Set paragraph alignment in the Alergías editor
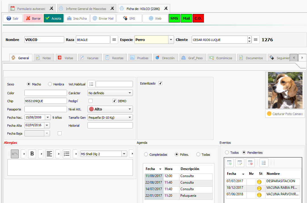The height and width of the screenshot is (203, 307). pos(49,154)
